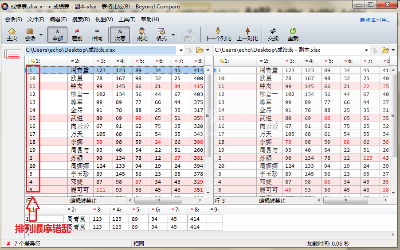This screenshot has height=250, width=400.
Task: Expand the left browse folder dropdown arrow
Action: 208,50
